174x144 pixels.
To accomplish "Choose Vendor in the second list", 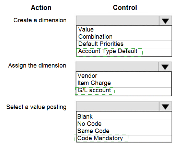I will [124, 76].
